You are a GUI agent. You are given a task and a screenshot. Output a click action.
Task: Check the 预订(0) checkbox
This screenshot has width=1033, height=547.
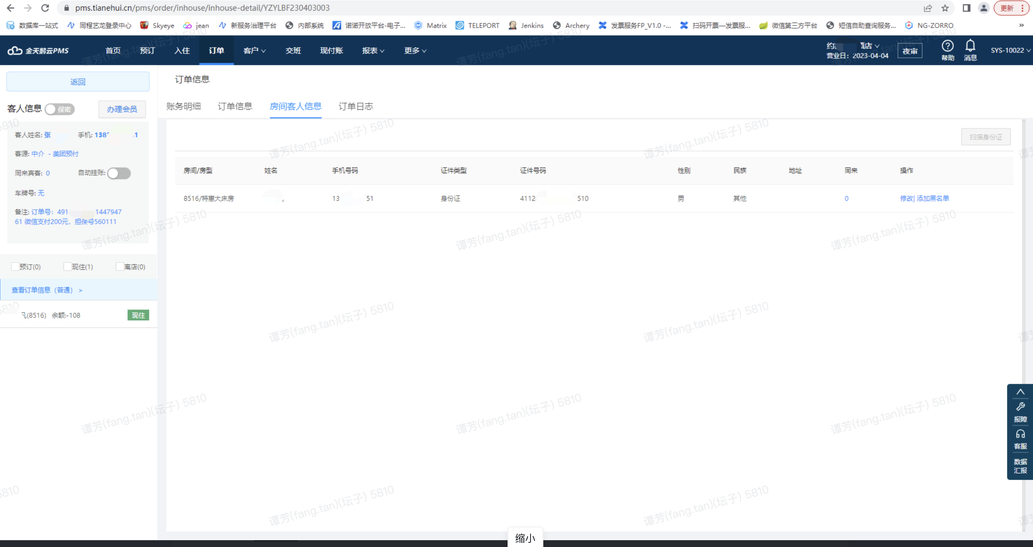(15, 267)
